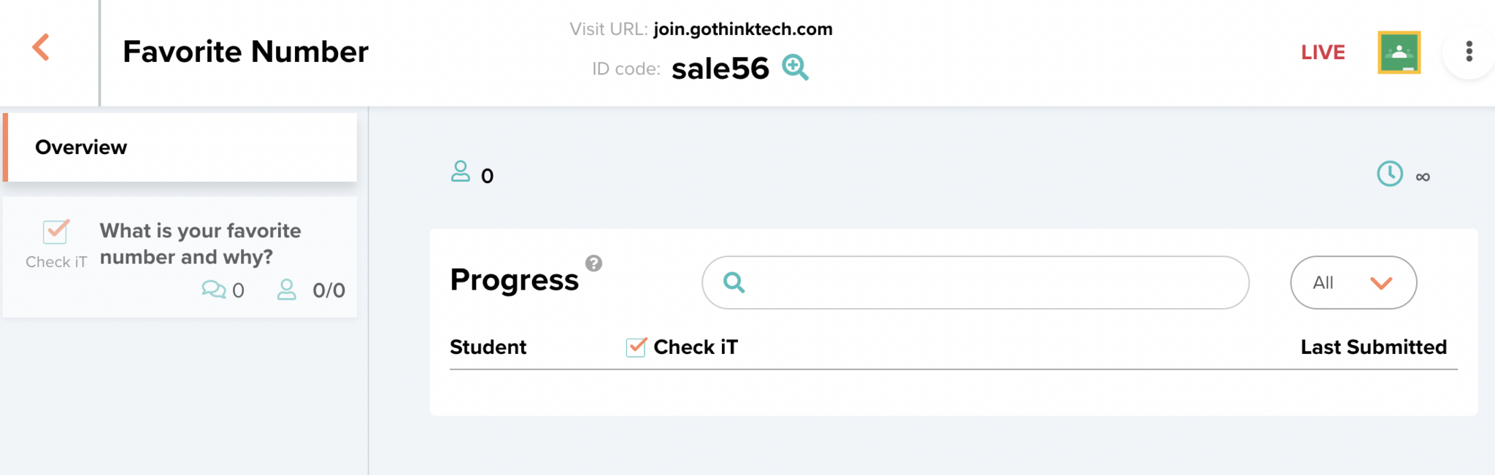Click the comments bubble icon in sidebar
Viewport: 1495px width, 475px height.
[x=214, y=290]
